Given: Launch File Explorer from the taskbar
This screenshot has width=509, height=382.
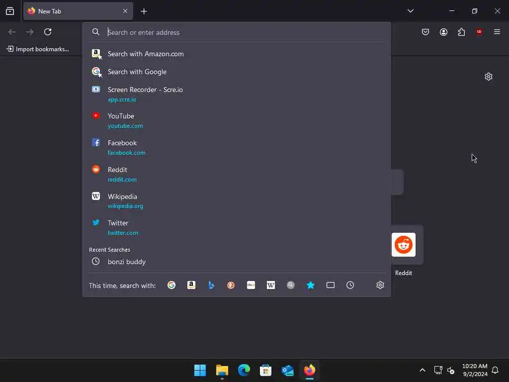Looking at the screenshot, I should [222, 370].
